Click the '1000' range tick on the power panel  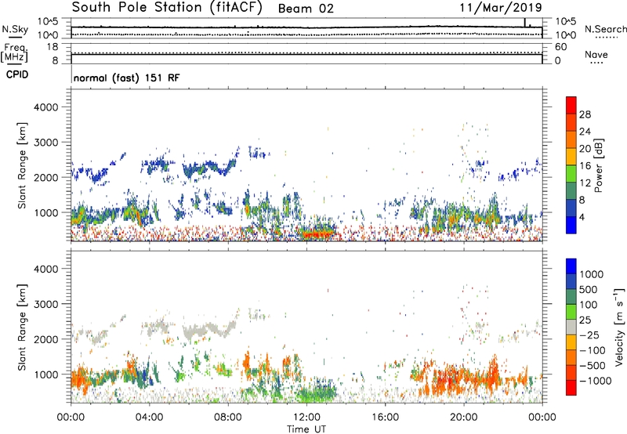pos(45,212)
